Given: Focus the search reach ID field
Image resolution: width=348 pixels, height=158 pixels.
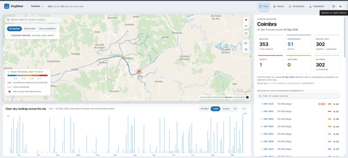Looking at the screenshot, I should point(34,20).
